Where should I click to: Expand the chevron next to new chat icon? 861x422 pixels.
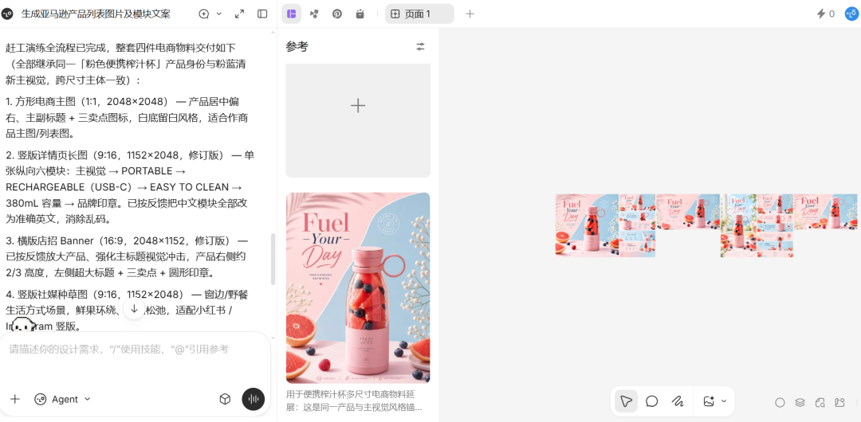pos(219,14)
